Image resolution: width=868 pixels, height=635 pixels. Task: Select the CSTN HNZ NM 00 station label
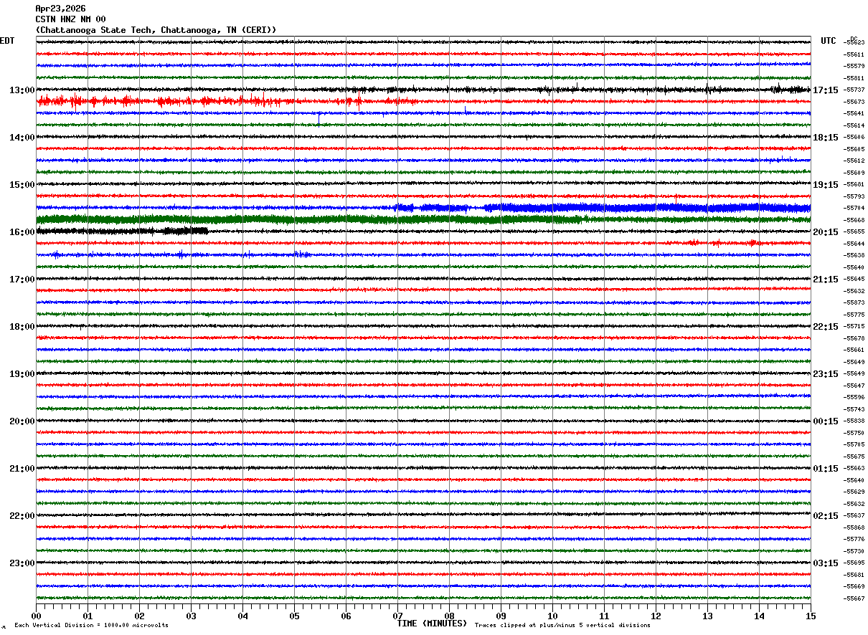[x=70, y=19]
